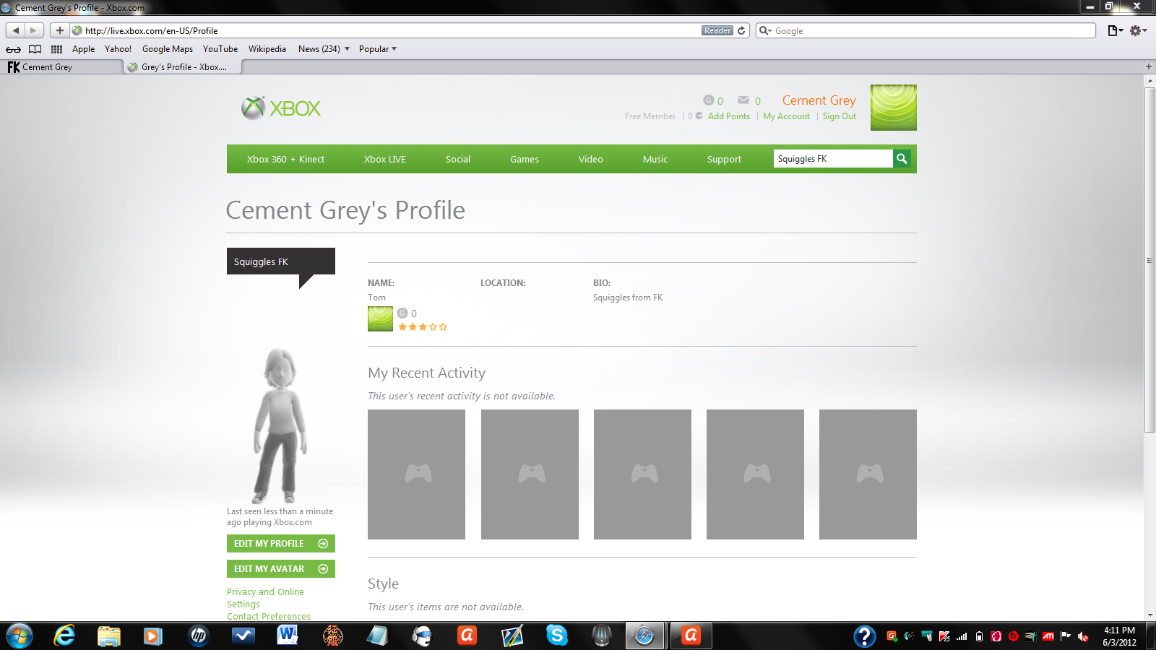1156x650 pixels.
Task: Click the Xbox logo on the page
Action: (281, 108)
